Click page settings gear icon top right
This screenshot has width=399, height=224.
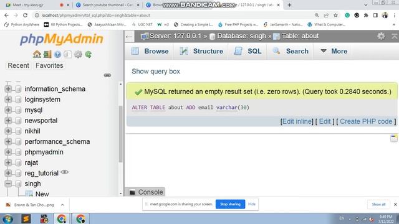tap(381, 36)
